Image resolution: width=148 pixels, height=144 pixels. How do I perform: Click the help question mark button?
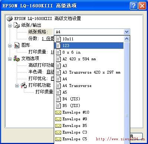[x=134, y=6]
